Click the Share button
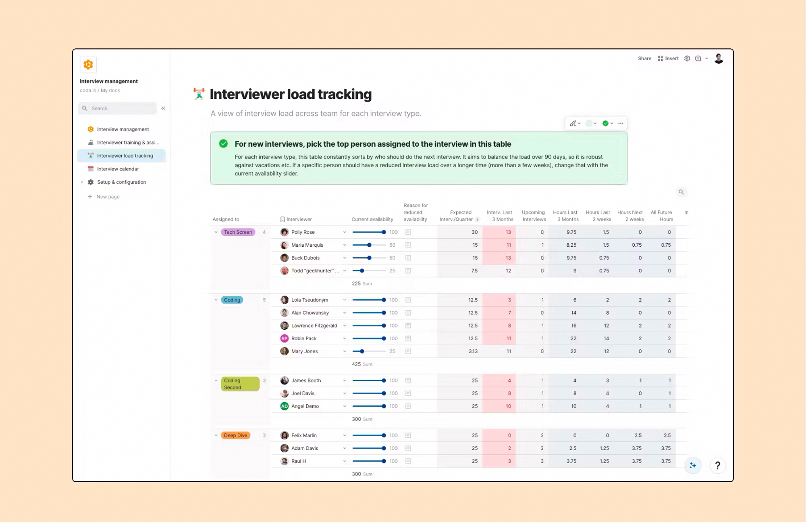The image size is (806, 522). click(x=644, y=58)
